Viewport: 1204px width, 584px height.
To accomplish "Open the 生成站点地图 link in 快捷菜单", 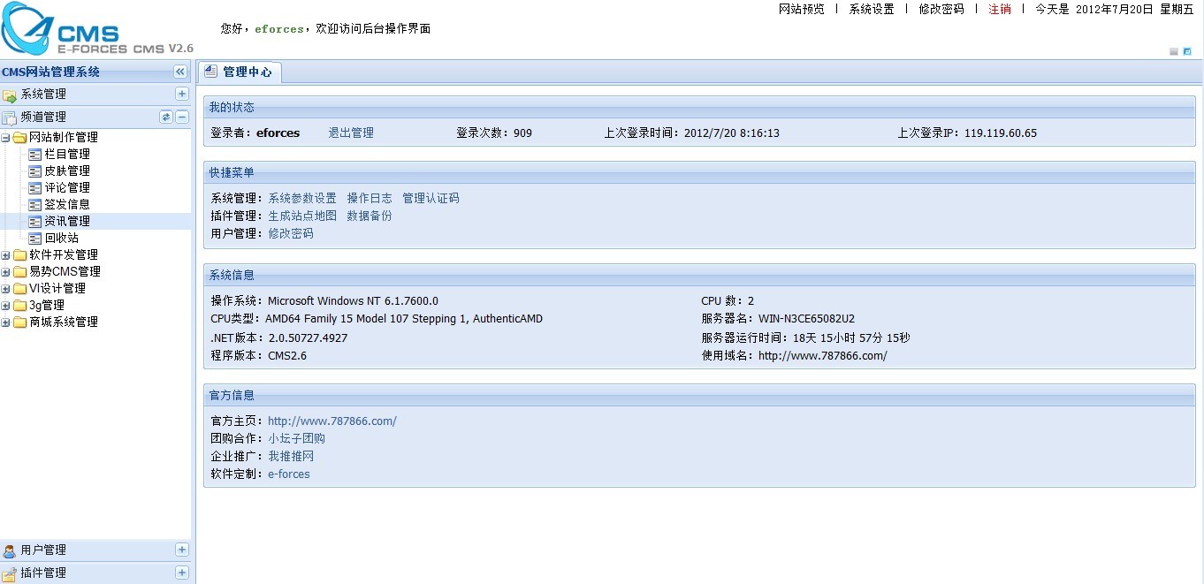I will 301,215.
